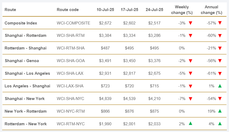The height and width of the screenshot is (132, 229).
Task: Click the Route code column header
Action: click(68, 10)
